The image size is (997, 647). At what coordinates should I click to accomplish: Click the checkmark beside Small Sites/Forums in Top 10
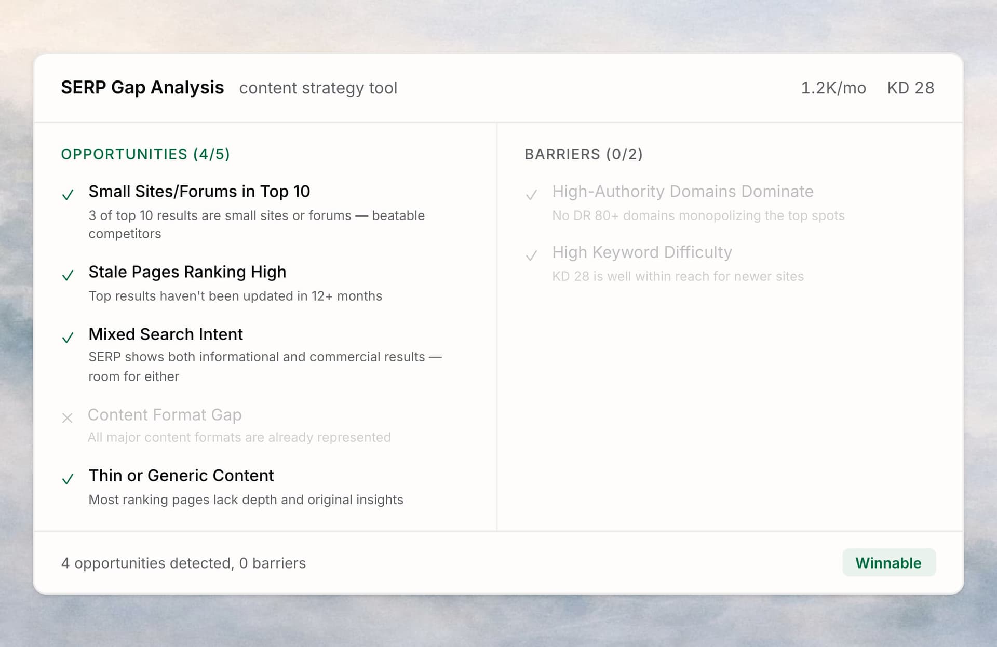68,195
